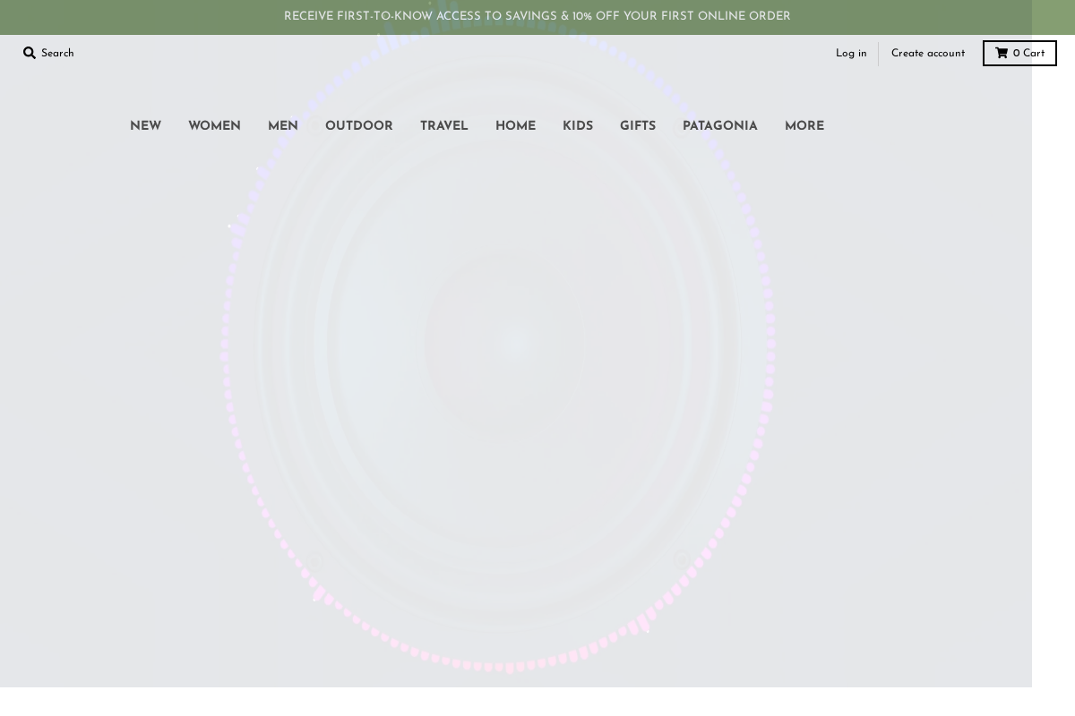
Task: Open the cart via the 0 Cart button
Action: click(x=1019, y=53)
